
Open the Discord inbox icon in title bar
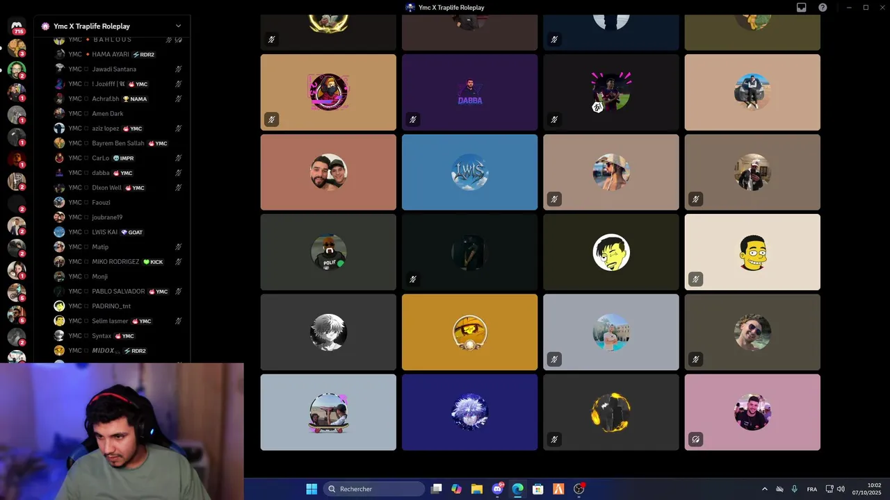click(x=801, y=7)
